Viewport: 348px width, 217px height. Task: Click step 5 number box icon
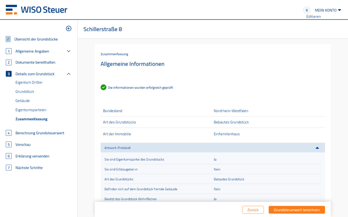[x=9, y=144]
